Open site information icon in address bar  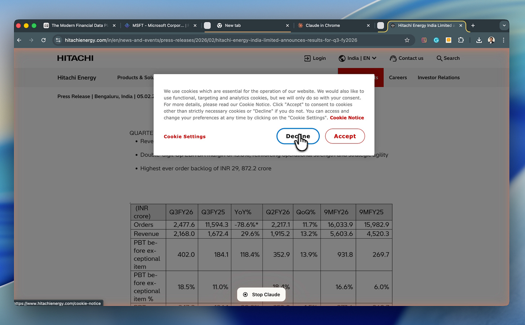[58, 40]
